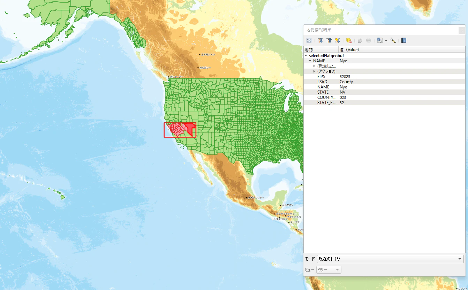This screenshot has height=290, width=468.
Task: Select the STATE_FI... attribute row
Action: (384, 103)
